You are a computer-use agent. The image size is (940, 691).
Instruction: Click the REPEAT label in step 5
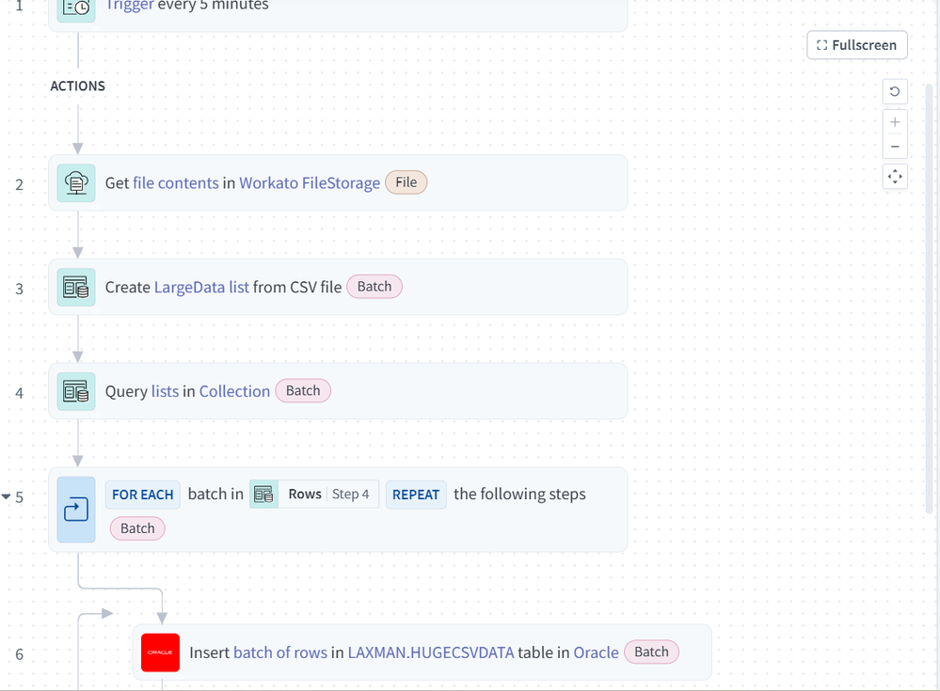[416, 495]
